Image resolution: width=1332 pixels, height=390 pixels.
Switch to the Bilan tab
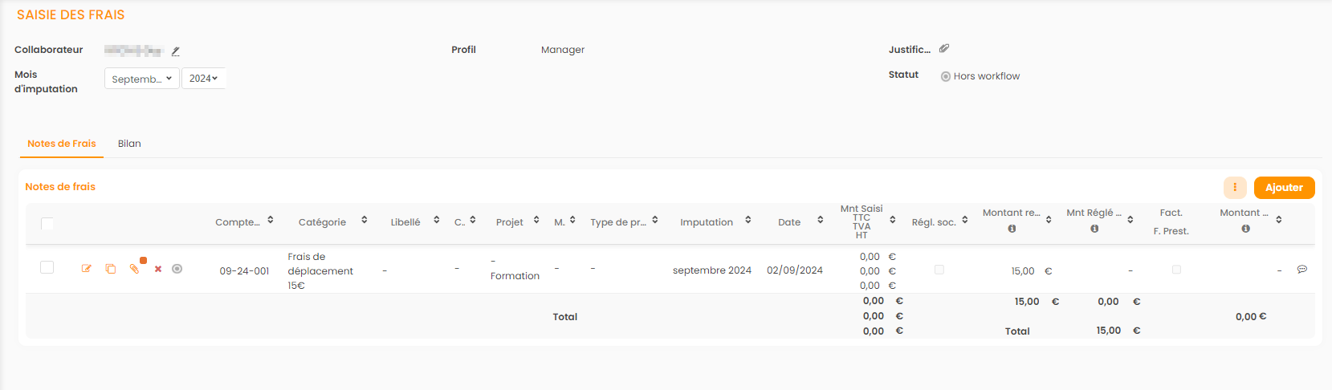[129, 144]
